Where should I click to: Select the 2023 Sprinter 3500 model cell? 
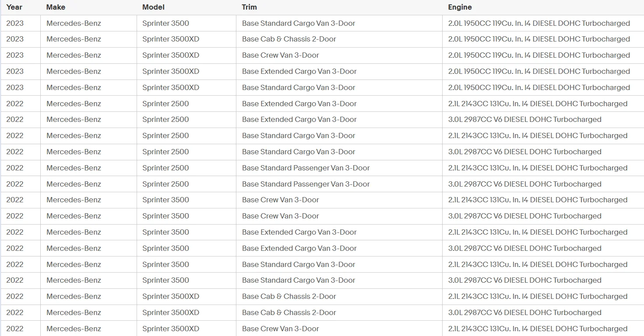pyautogui.click(x=187, y=23)
